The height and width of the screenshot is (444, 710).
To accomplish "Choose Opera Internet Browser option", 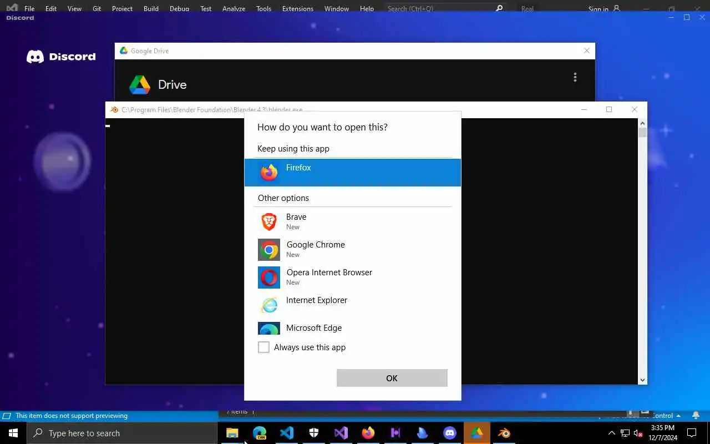I will pos(353,277).
